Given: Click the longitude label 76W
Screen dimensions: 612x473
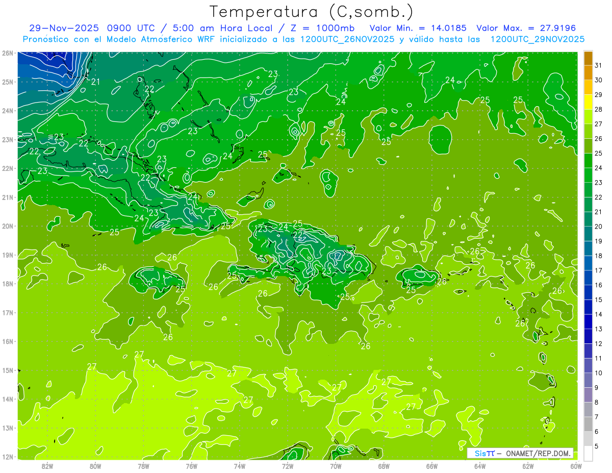Looking at the screenshot, I should coord(192,466).
